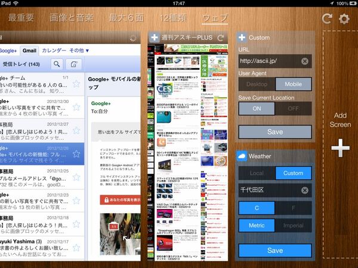Open the 最大6面 tab
This screenshot has width=358, height=268.
[x=126, y=18]
